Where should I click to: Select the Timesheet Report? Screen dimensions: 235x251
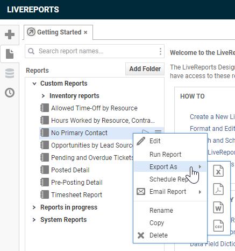pyautogui.click(x=76, y=195)
